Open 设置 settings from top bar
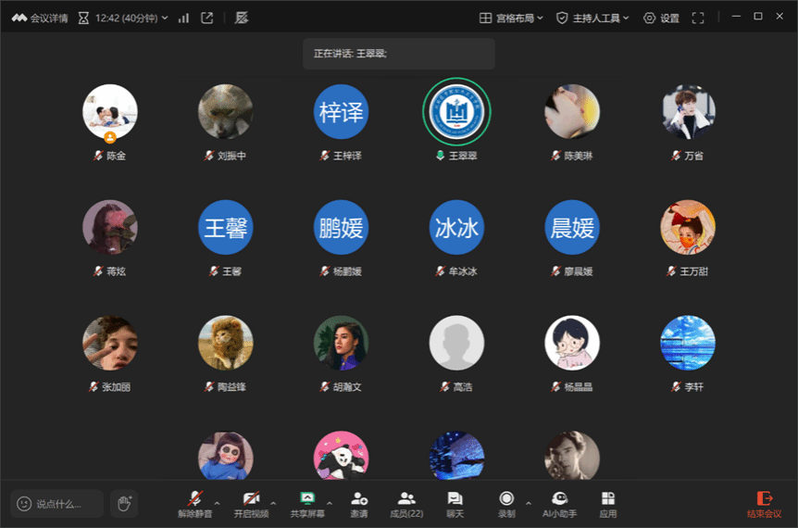798x528 pixels. pos(661,18)
